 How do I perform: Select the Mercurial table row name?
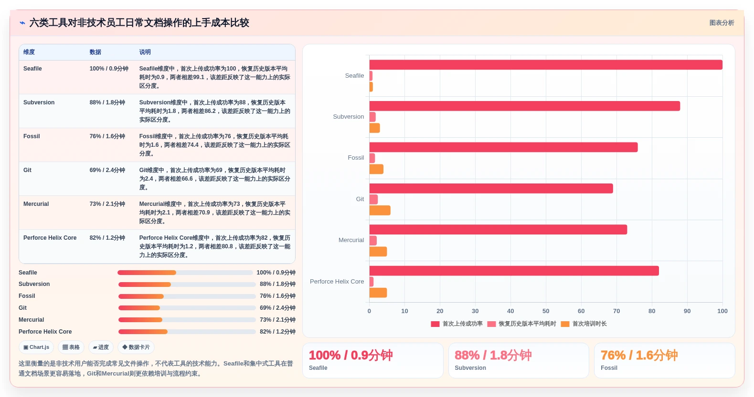tap(36, 204)
